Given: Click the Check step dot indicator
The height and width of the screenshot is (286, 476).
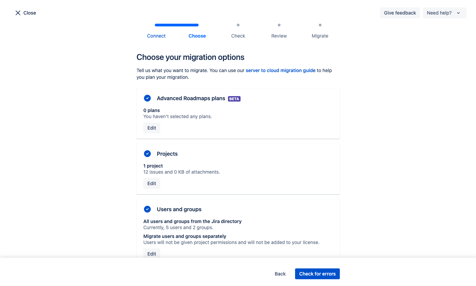Looking at the screenshot, I should click(x=238, y=25).
